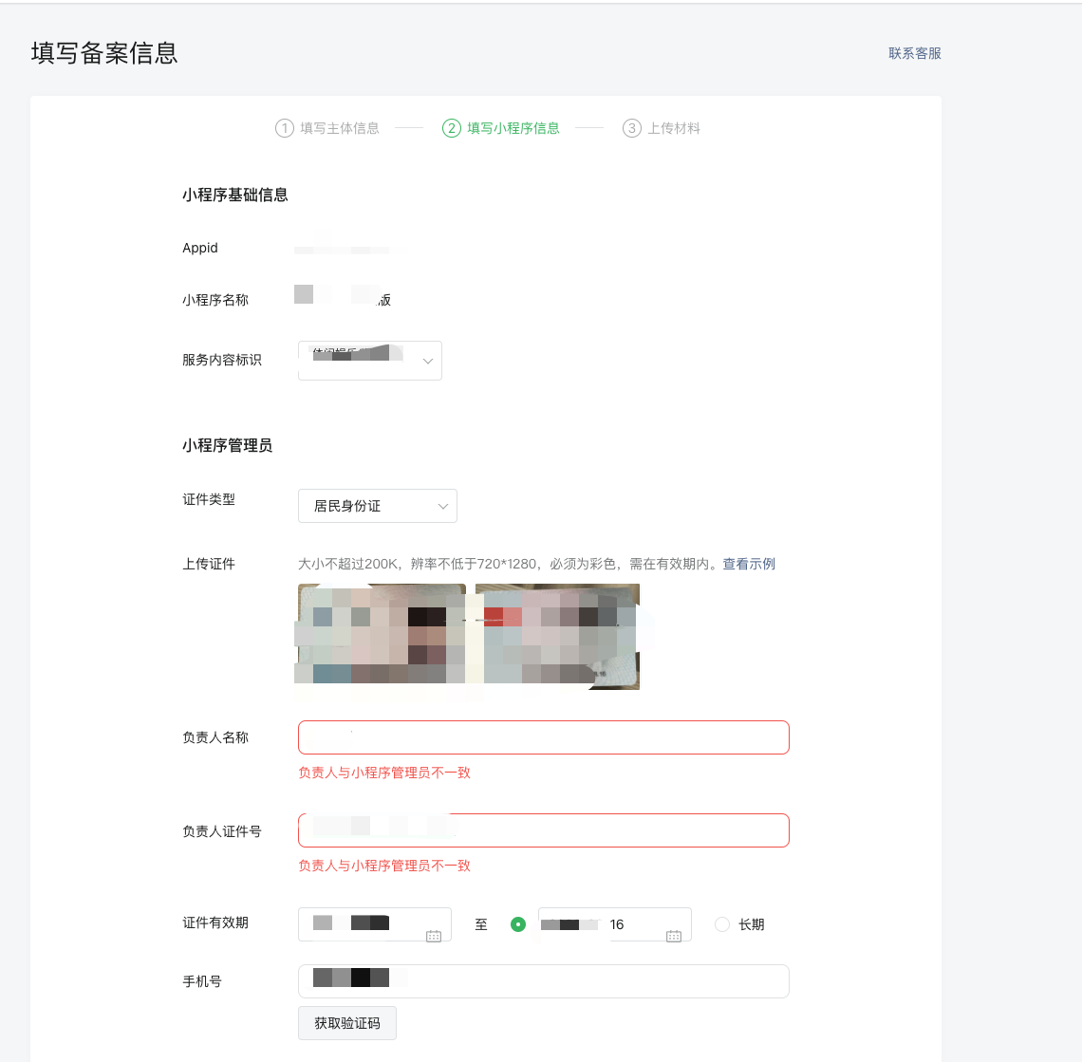
Task: Click the circled 3 step icon
Action: (x=631, y=128)
